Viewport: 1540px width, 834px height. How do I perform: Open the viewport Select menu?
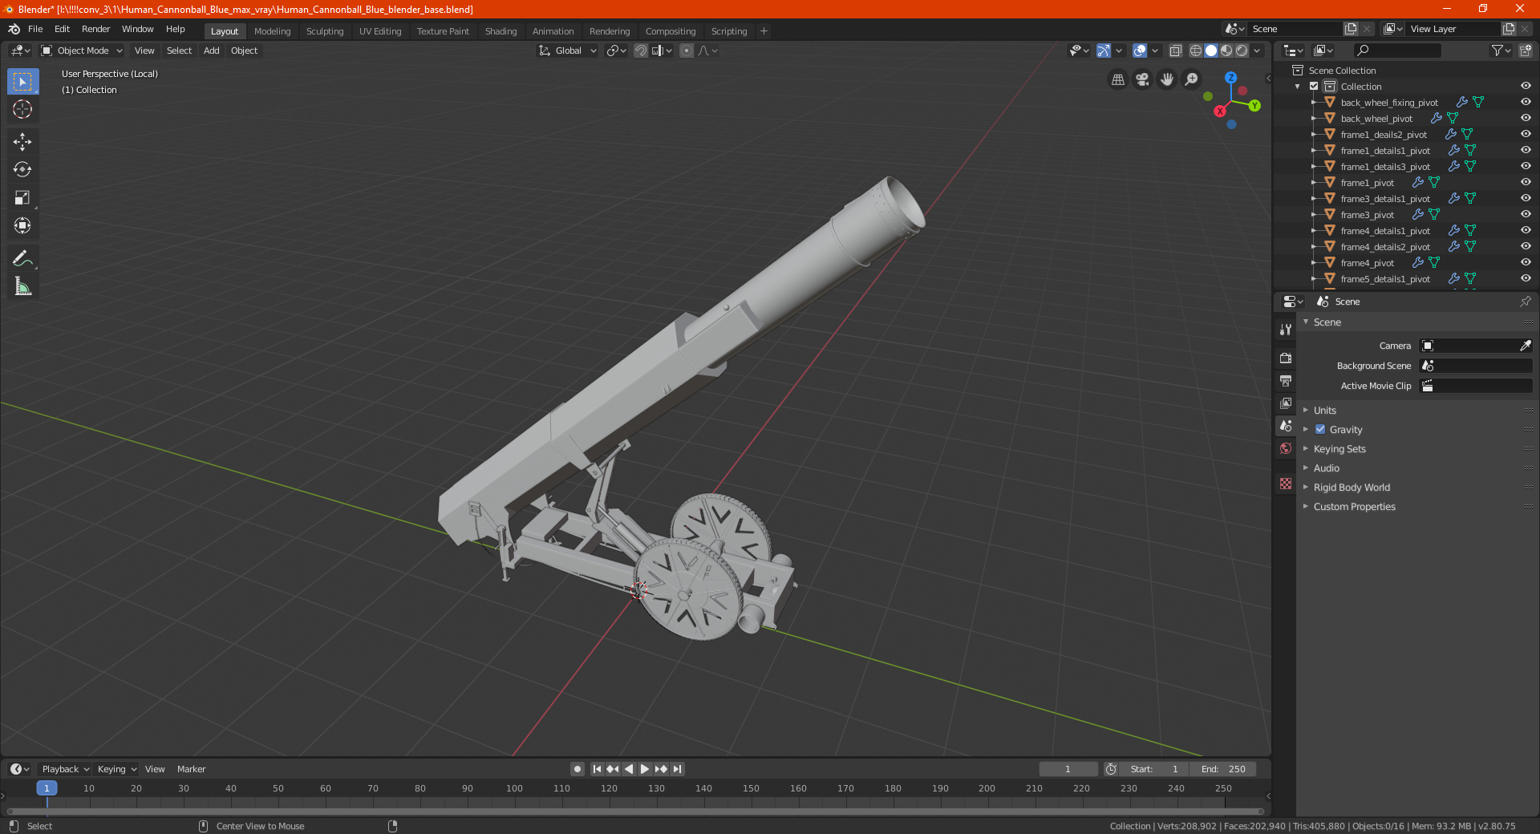point(179,51)
